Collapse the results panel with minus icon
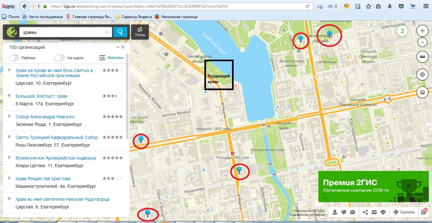This screenshot has width=432, height=223. click(117, 47)
